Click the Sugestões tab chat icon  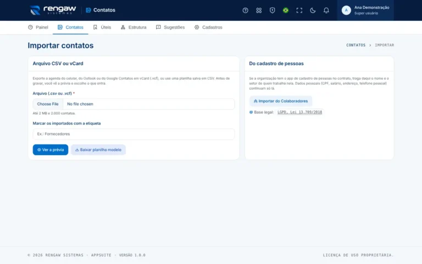pyautogui.click(x=158, y=27)
